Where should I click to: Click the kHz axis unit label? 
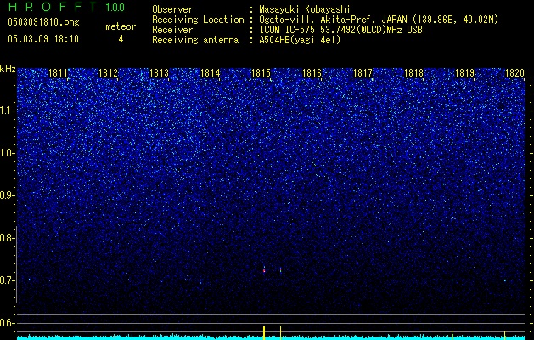click(x=8, y=69)
